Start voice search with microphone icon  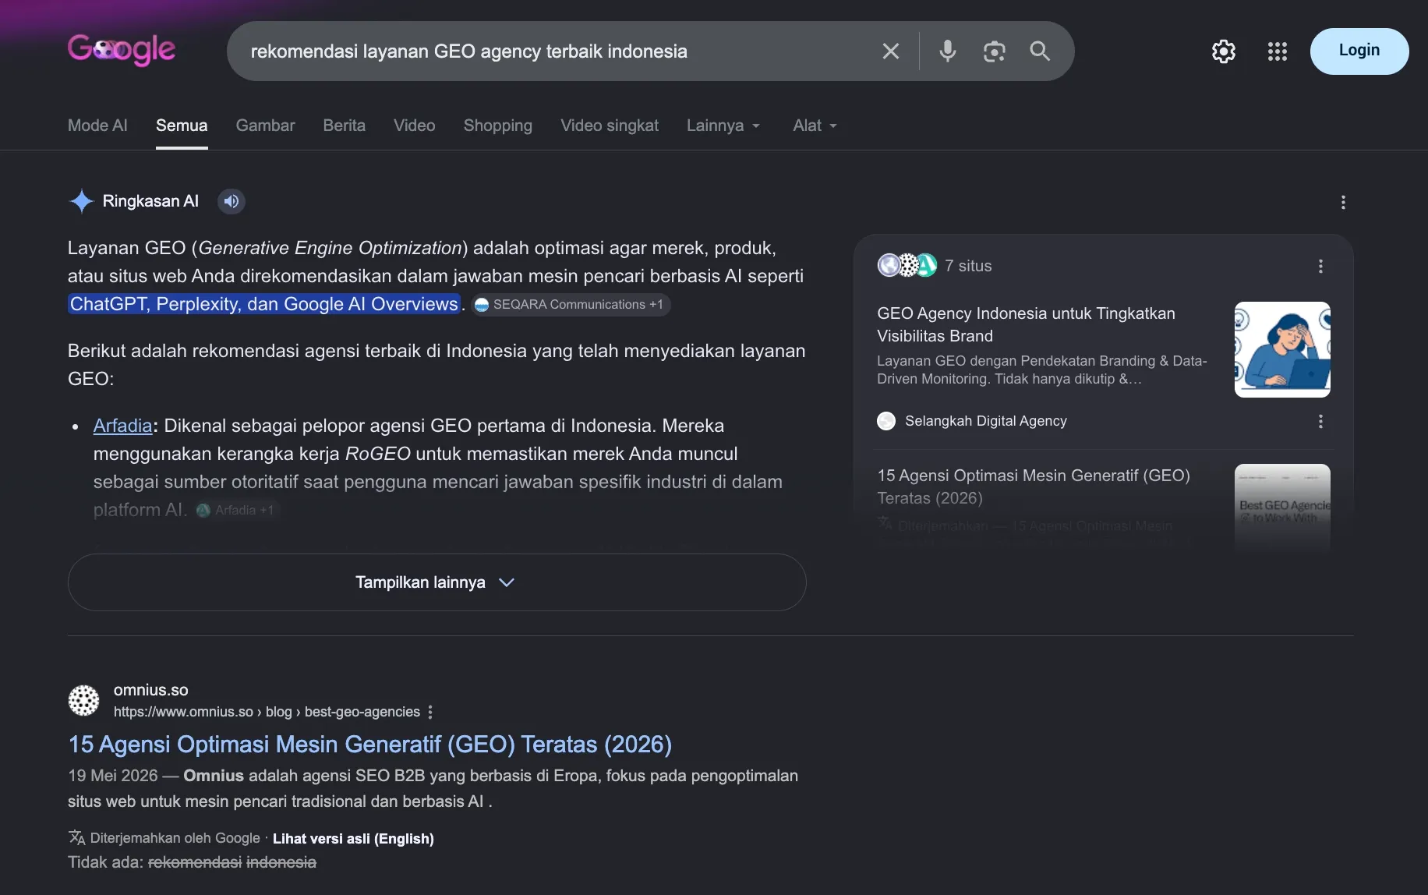(947, 51)
